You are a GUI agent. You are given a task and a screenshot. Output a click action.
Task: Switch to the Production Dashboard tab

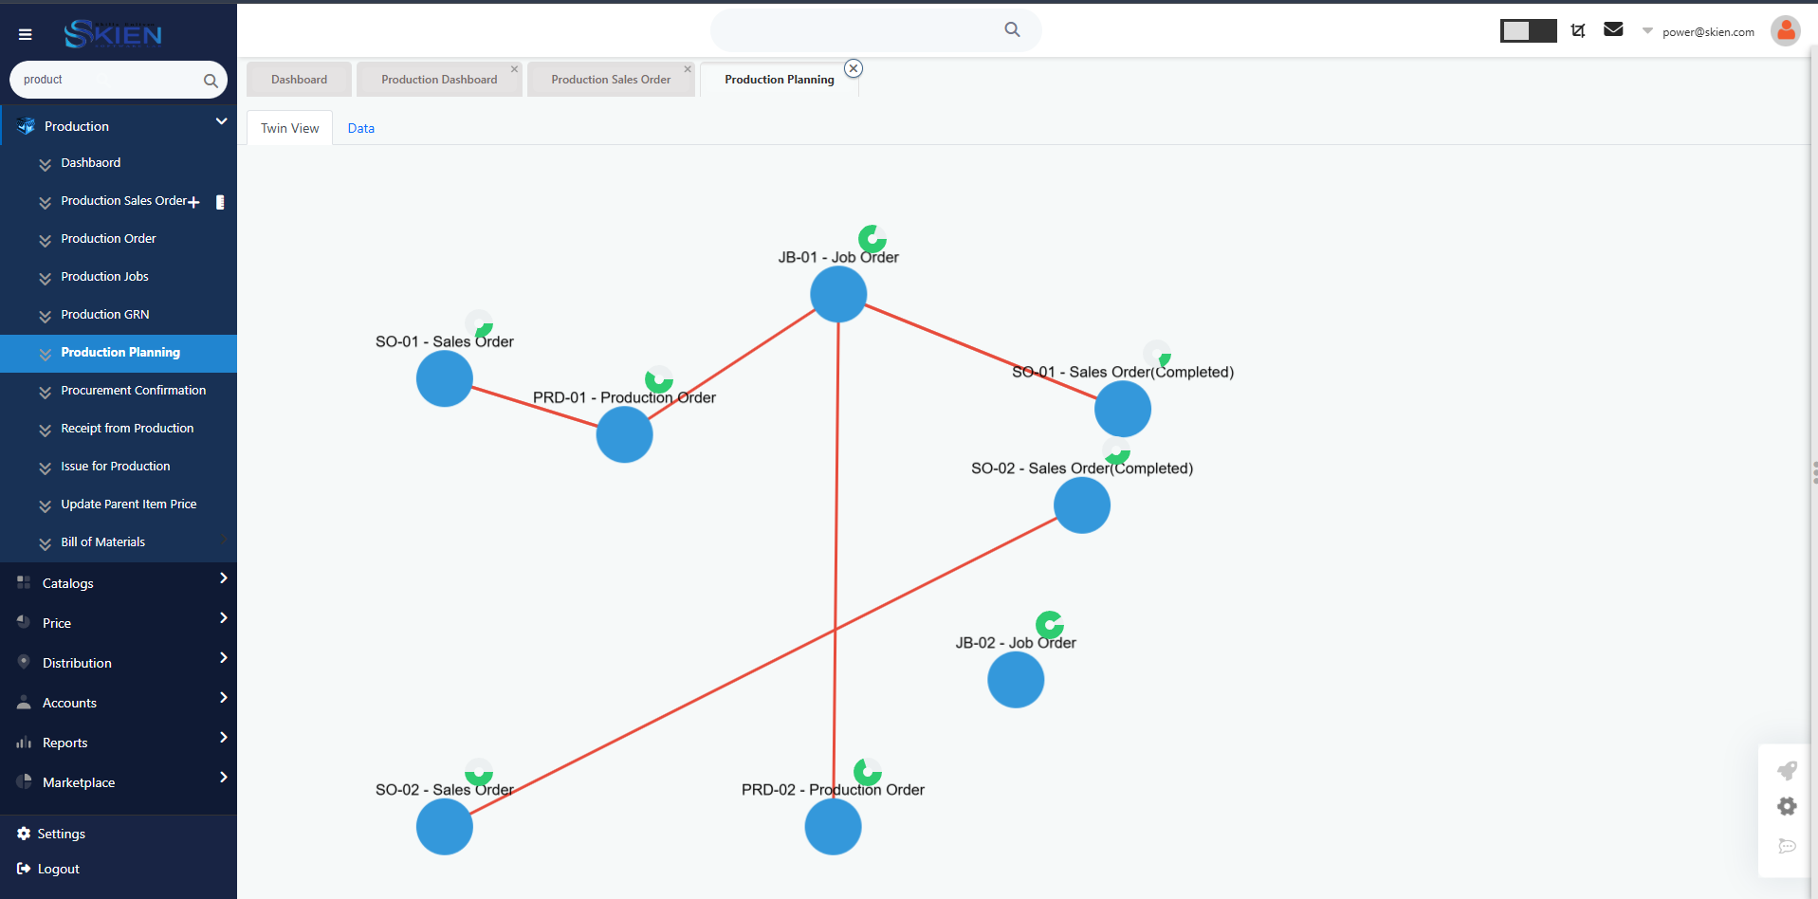[x=439, y=80]
